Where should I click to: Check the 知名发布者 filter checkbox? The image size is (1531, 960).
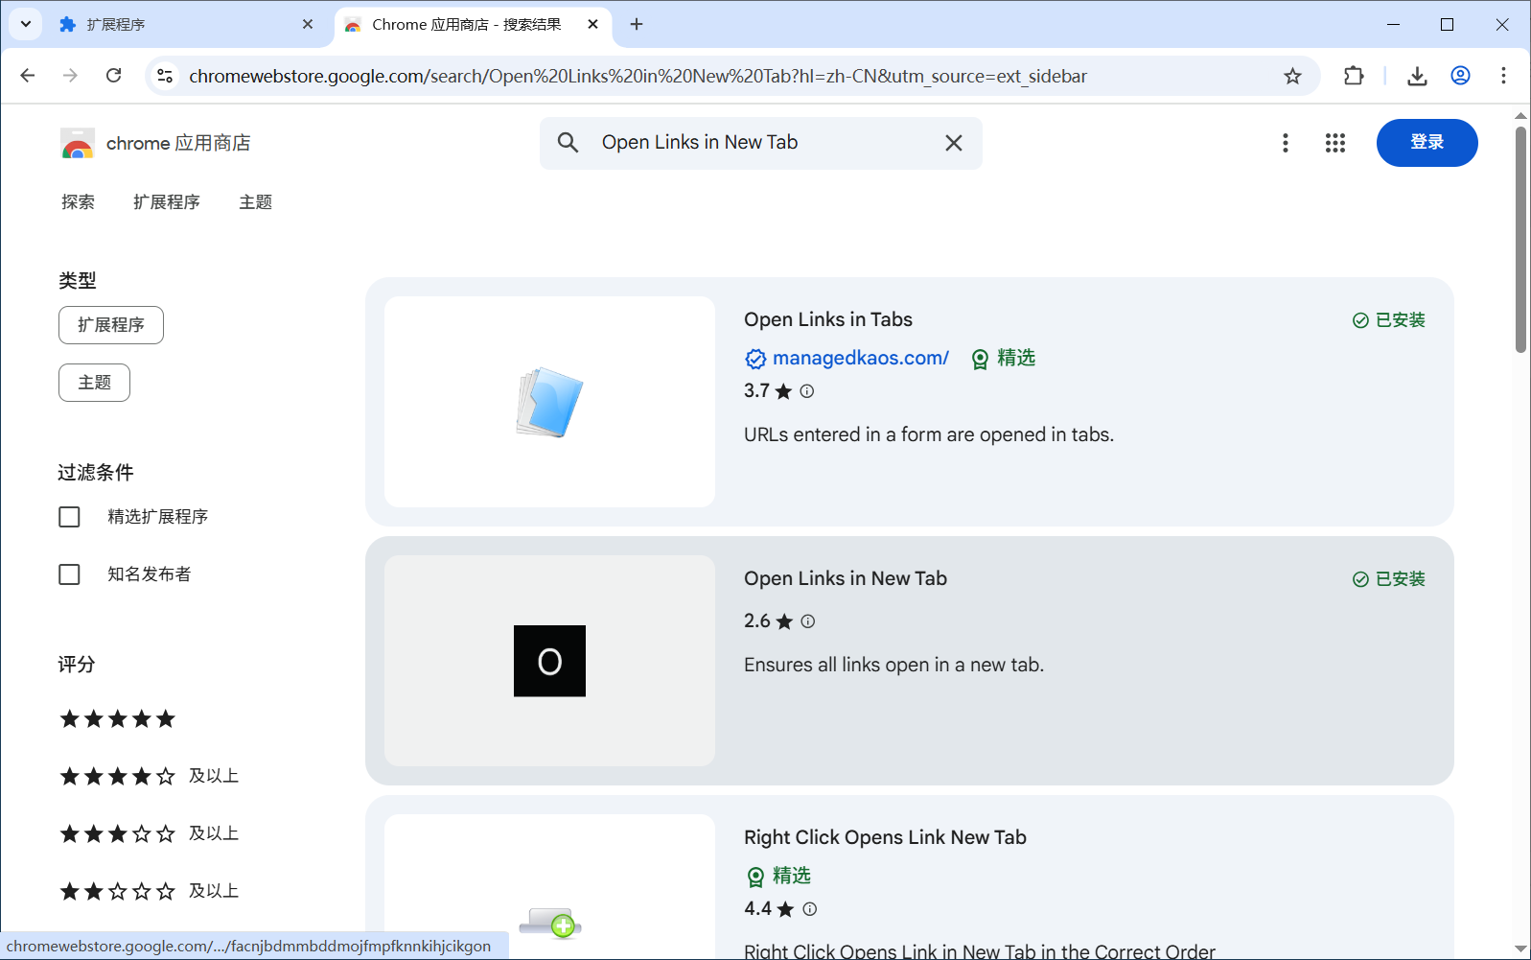click(69, 574)
